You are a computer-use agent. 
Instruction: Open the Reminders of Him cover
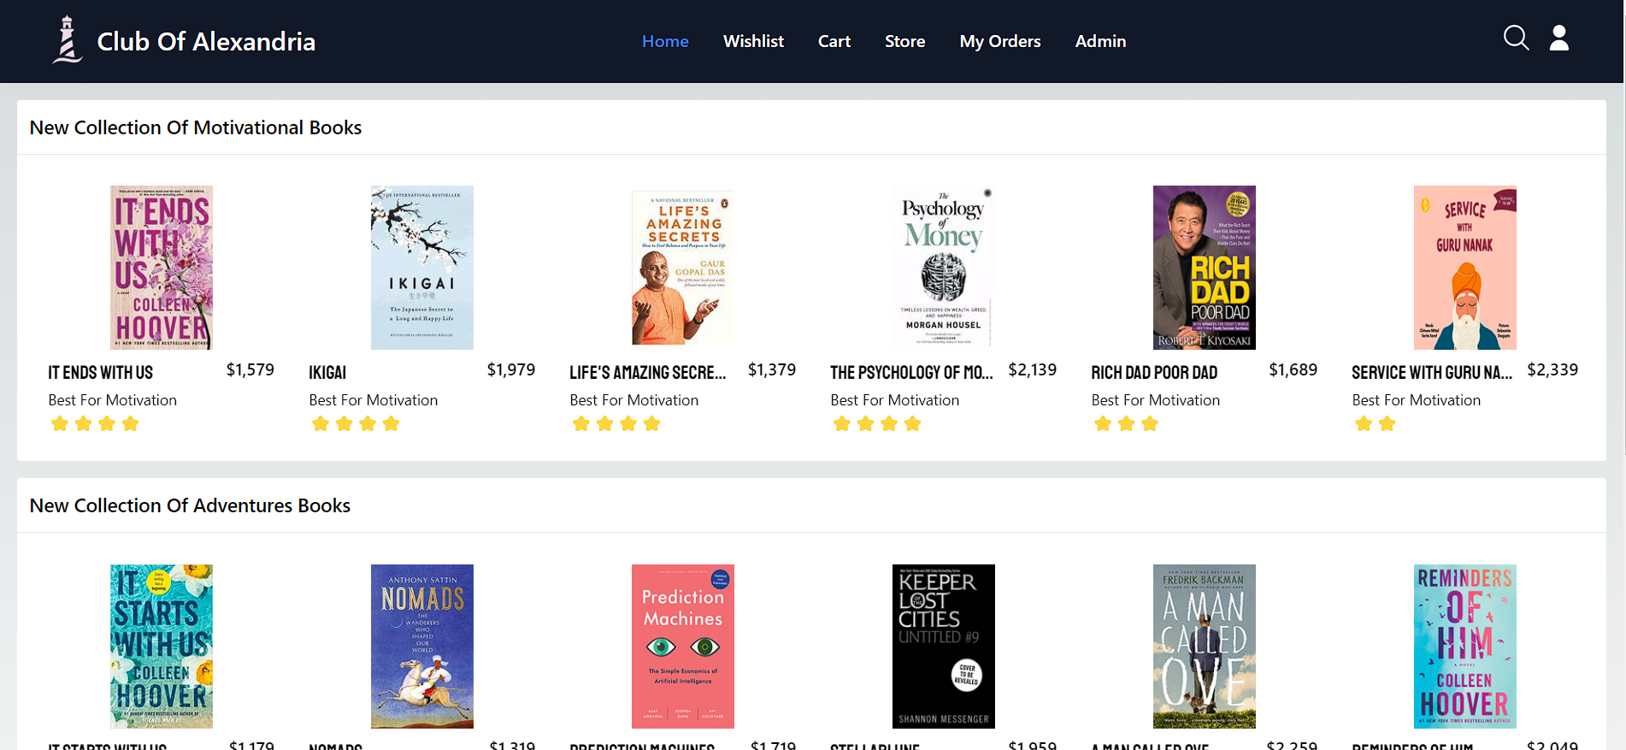click(x=1465, y=647)
